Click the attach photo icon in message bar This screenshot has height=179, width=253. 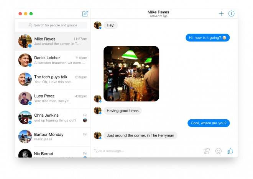pyautogui.click(x=207, y=151)
